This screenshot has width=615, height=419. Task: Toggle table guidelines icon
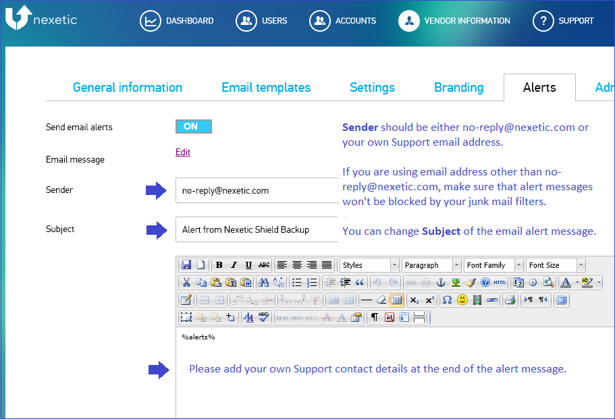tap(396, 300)
